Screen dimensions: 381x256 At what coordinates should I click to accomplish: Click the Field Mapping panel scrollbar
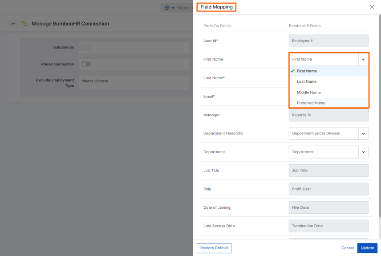coord(380,116)
